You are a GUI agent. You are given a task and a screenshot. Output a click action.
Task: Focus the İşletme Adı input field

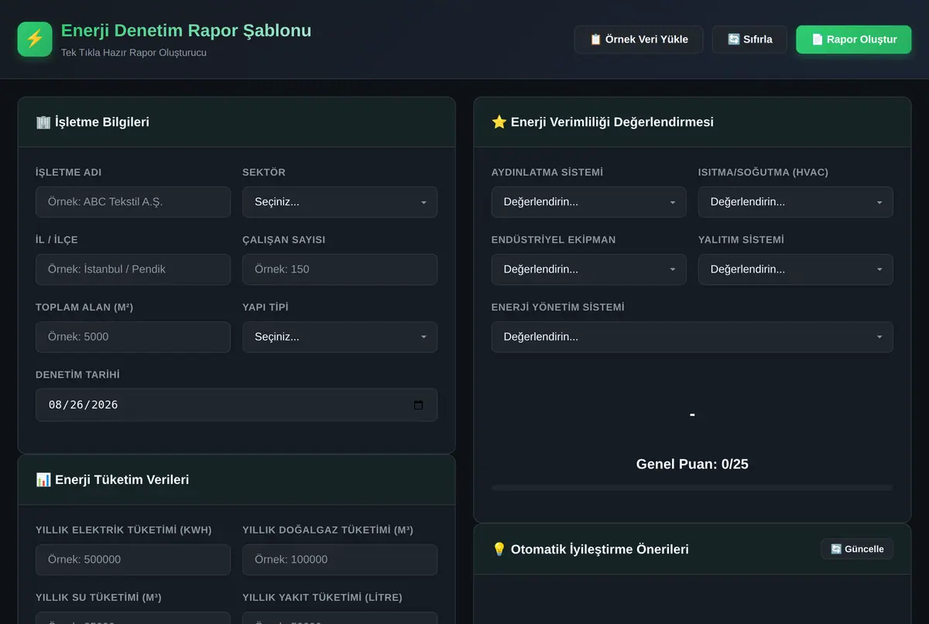[133, 202]
